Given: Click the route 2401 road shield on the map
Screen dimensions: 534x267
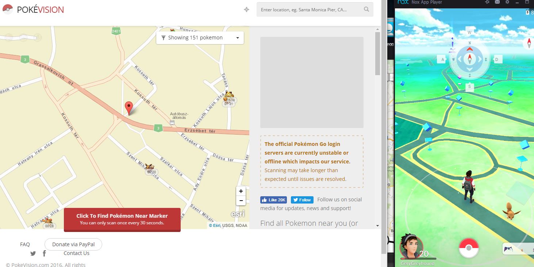Looking at the screenshot, I should [x=116, y=31].
